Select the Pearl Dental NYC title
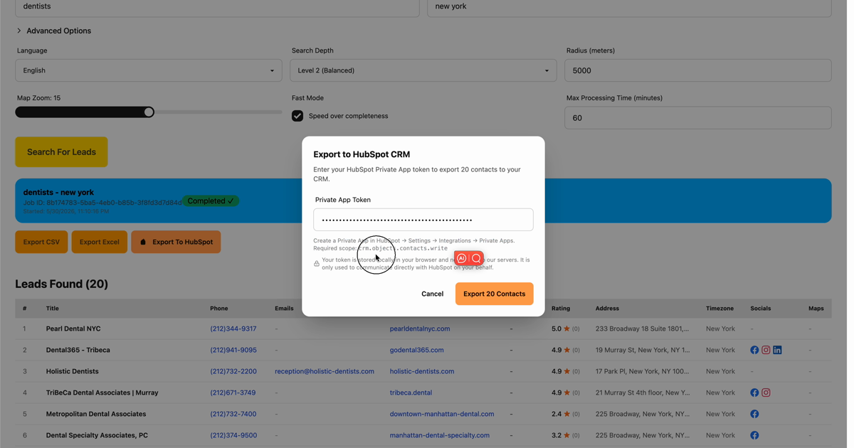 73,329
